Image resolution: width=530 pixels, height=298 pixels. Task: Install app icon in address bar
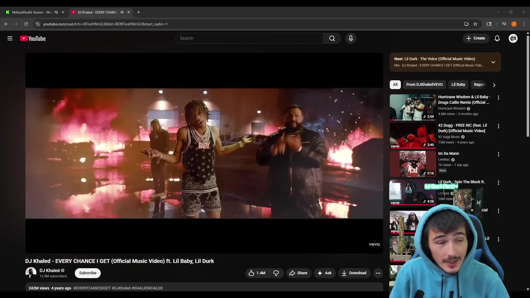coord(466,24)
